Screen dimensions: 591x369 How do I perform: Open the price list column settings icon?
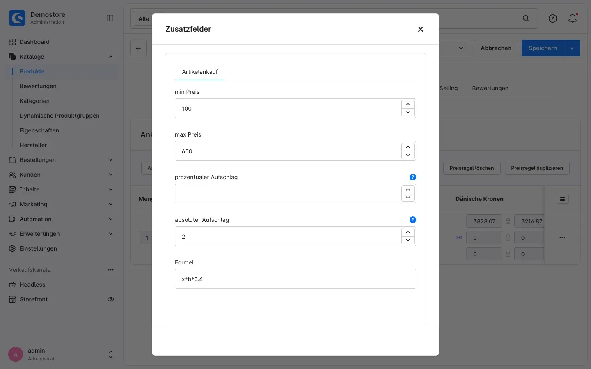562,199
